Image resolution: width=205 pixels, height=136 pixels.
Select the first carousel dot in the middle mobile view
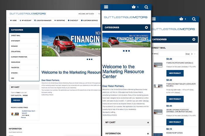[x=124, y=51]
